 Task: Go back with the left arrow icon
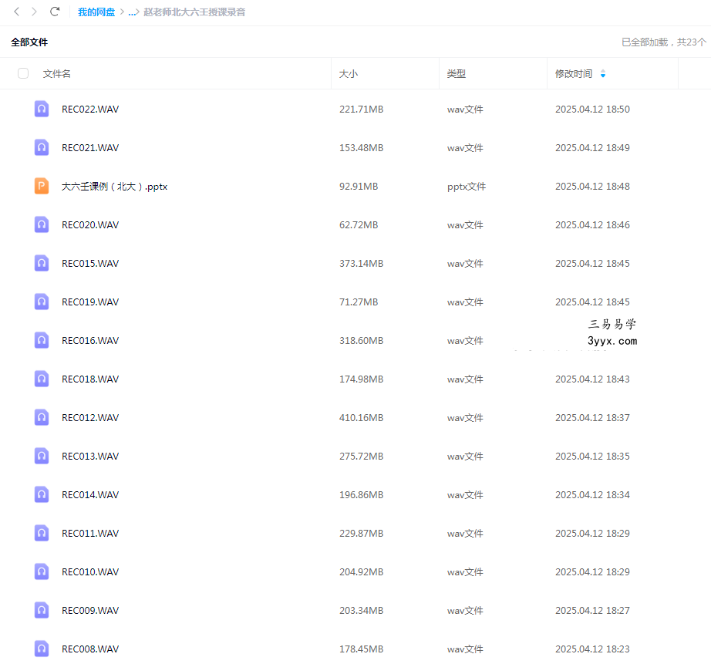tap(17, 12)
